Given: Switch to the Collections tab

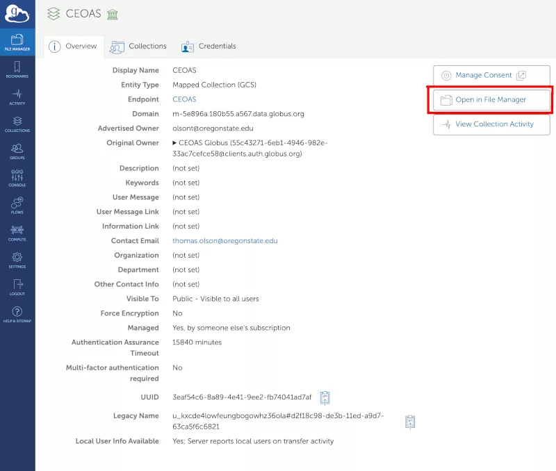Looking at the screenshot, I should click(x=138, y=47).
